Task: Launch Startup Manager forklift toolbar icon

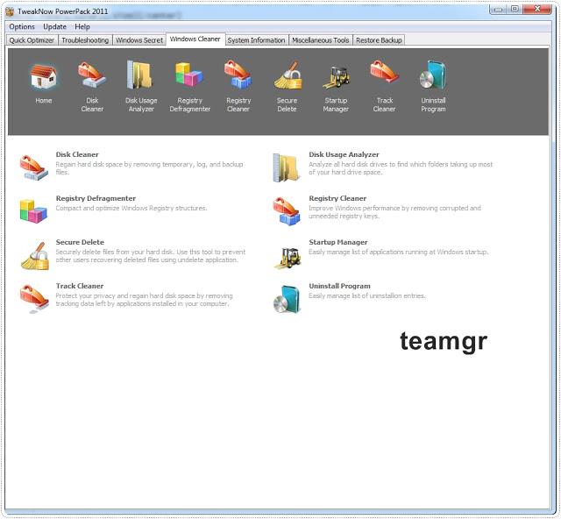Action: [x=336, y=76]
